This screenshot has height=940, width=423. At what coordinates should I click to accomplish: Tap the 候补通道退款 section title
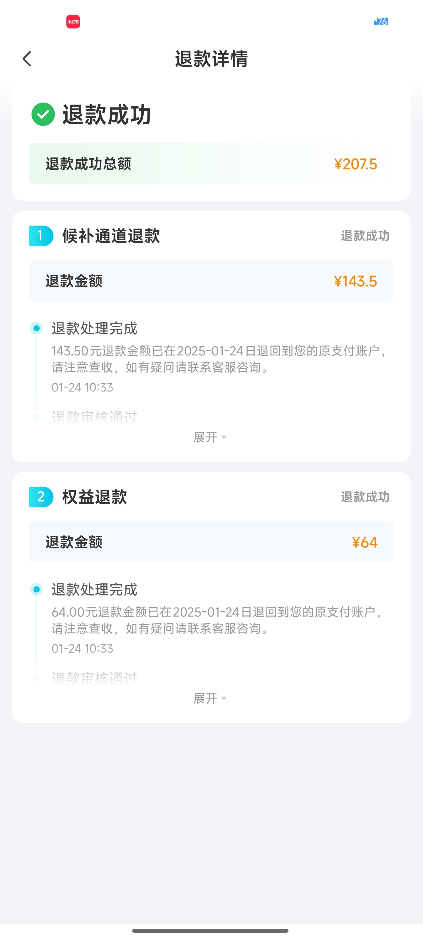coord(111,236)
